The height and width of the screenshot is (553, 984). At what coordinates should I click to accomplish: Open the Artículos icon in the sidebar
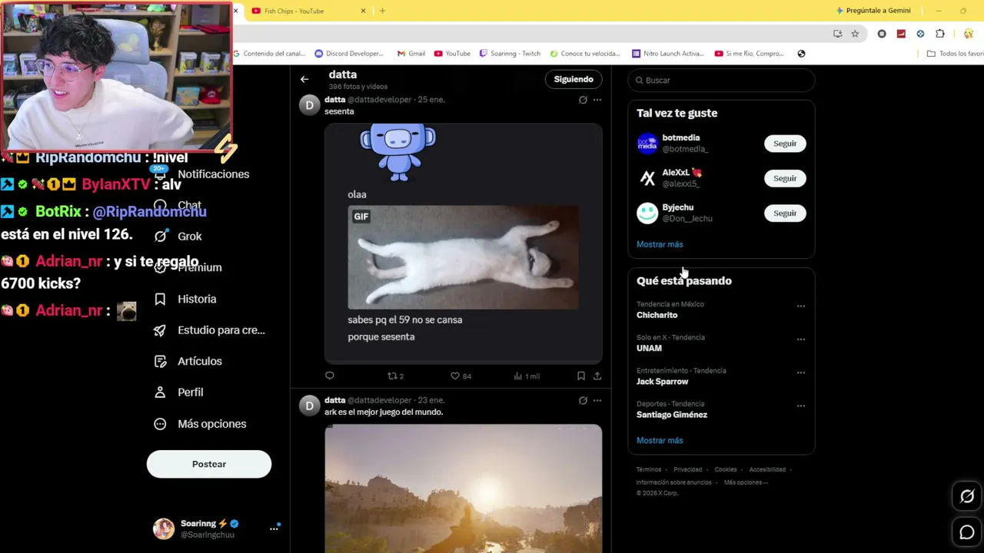[160, 361]
